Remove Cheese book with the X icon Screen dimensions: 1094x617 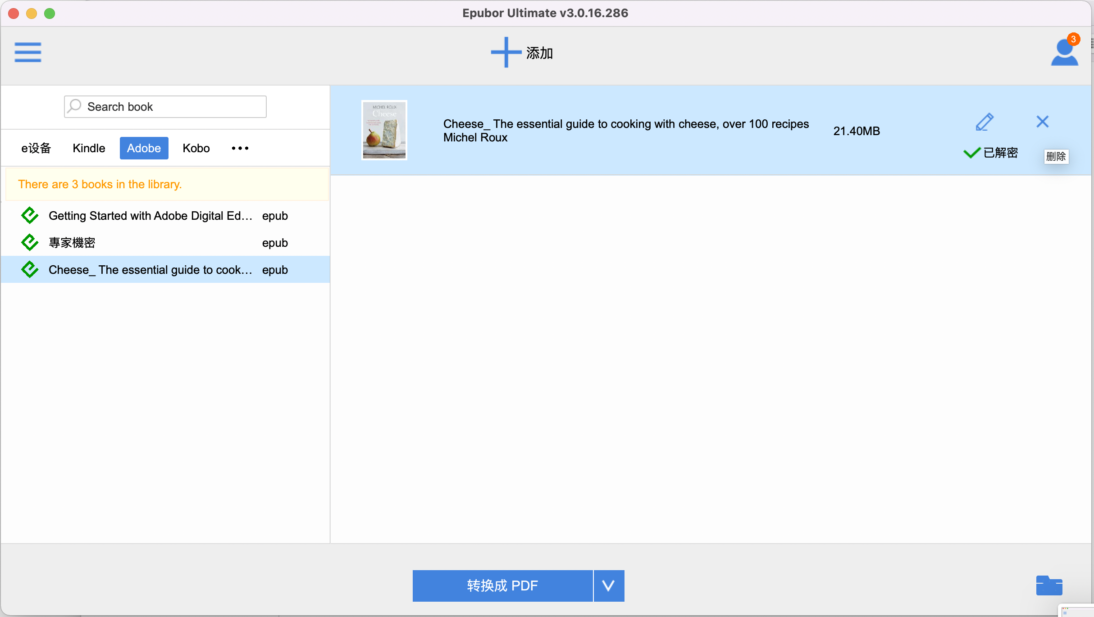(x=1042, y=122)
